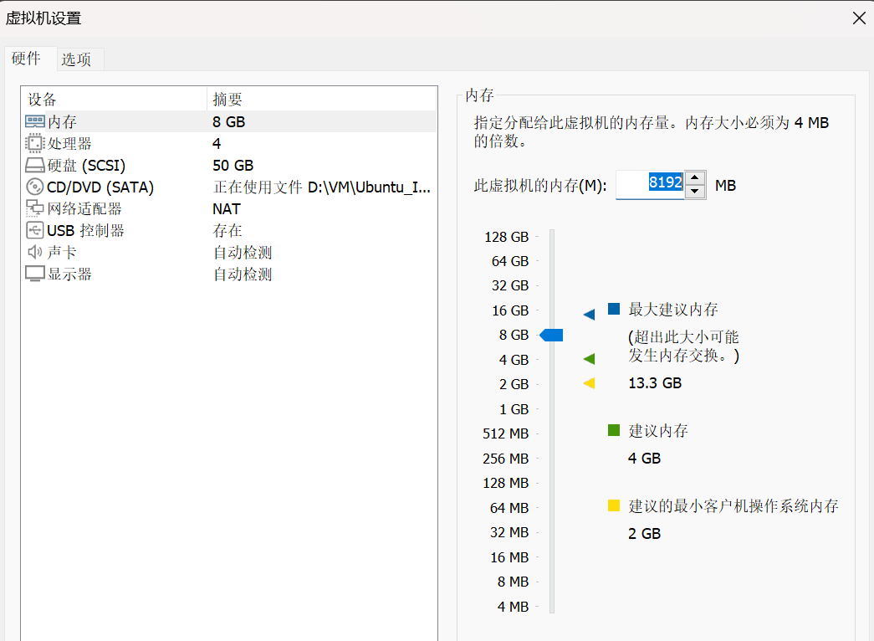The height and width of the screenshot is (641, 874).
Task: Click the memory size input field
Action: click(x=651, y=185)
